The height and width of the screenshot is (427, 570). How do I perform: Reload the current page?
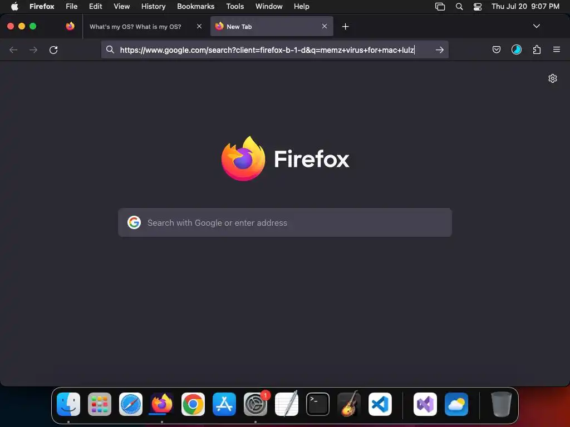point(53,49)
